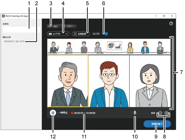Image resolution: width=185 pixels, height=140 pixels.
Task: Open help with the question mark icon
Action: [x=171, y=24]
